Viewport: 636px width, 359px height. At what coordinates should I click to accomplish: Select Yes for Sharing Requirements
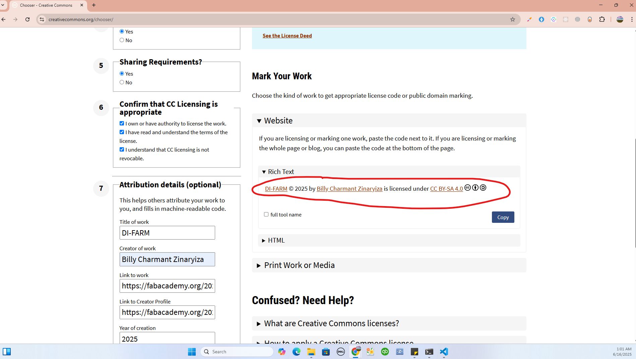click(122, 74)
